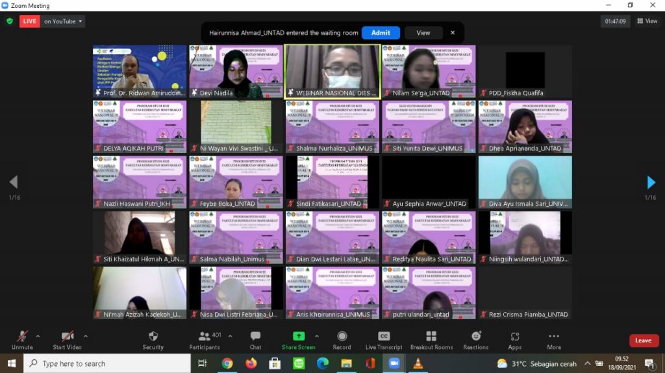This screenshot has height=373, width=665.
Task: Click the green Share Screen icon
Action: [299, 336]
